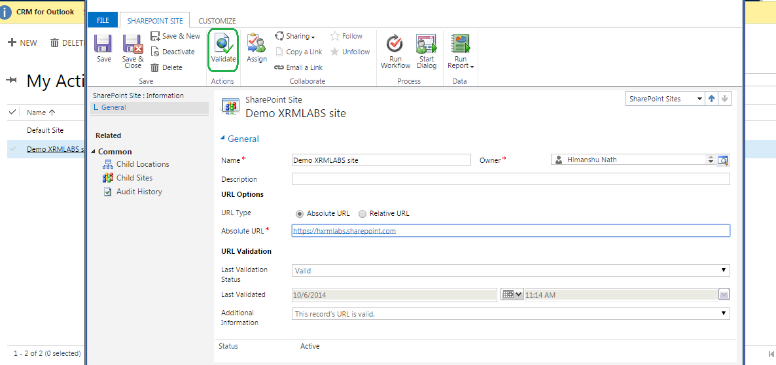Click the Last Validated date field

(394, 295)
